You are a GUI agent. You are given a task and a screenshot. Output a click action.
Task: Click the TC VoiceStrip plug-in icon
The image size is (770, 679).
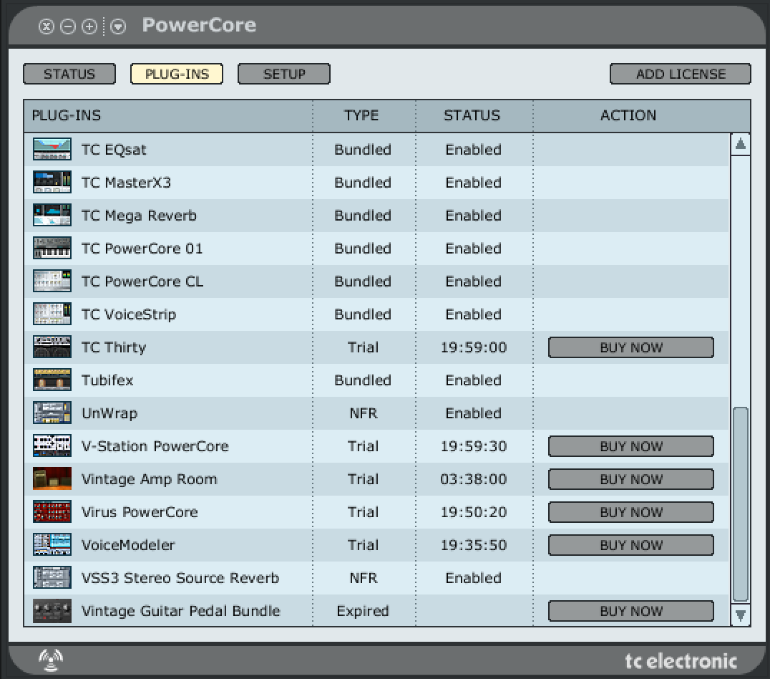point(52,314)
